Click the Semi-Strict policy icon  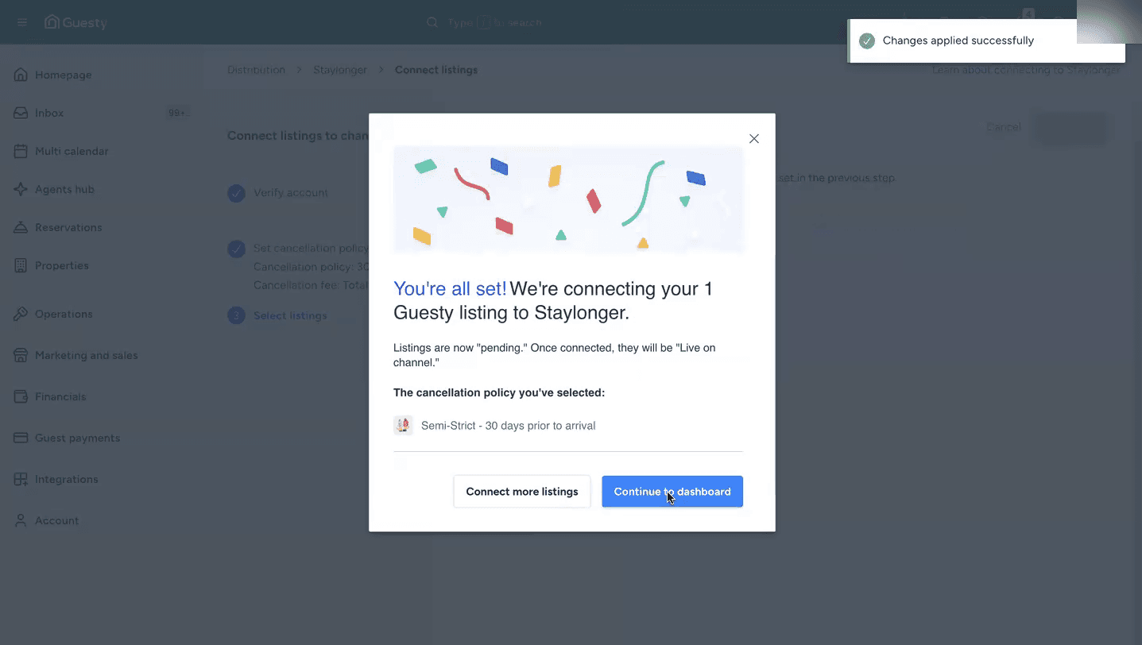(403, 425)
